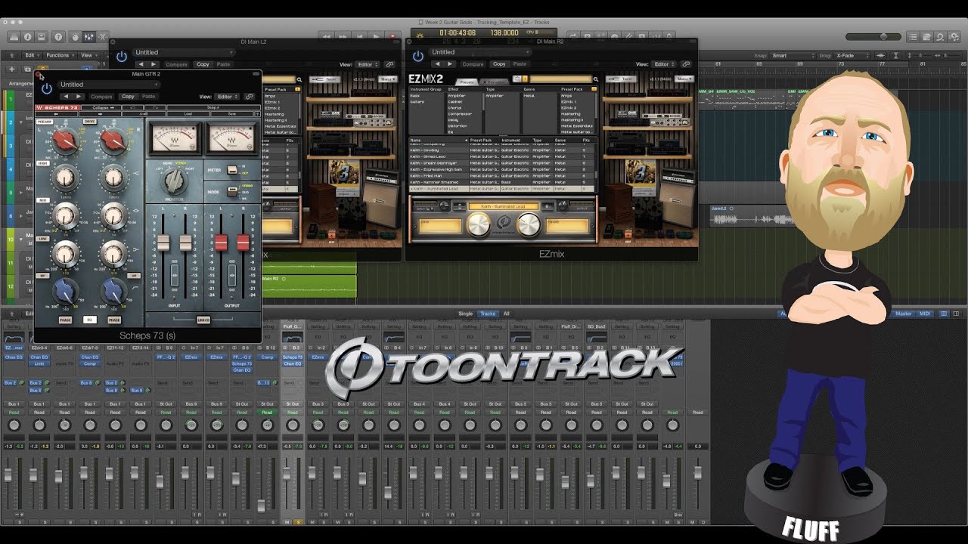Select 'Kaith - Hammer Smashed' preset row

click(x=502, y=182)
